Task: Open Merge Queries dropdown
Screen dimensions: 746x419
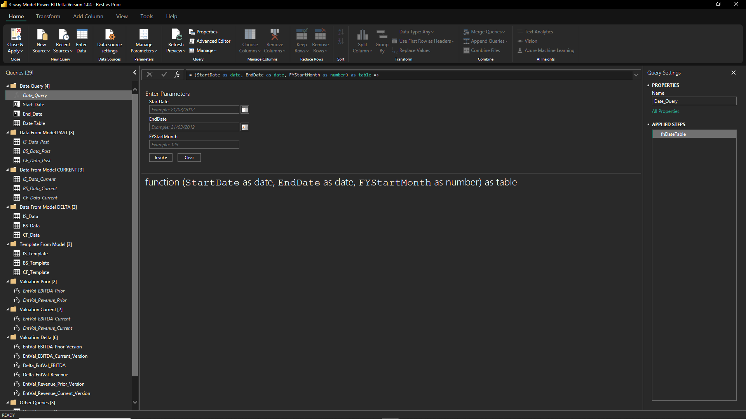Action: pos(484,32)
